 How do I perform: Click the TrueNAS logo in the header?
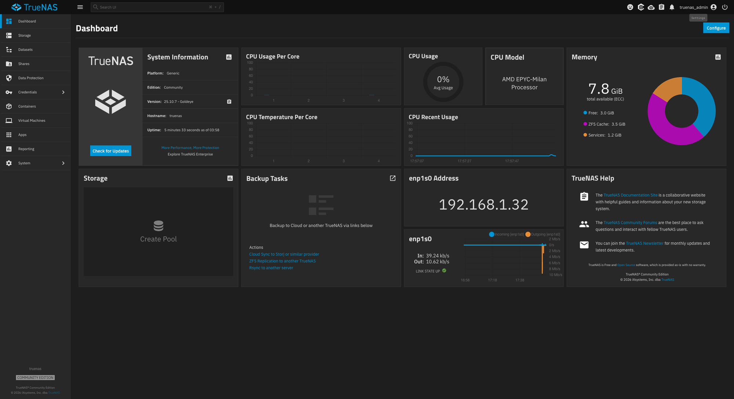(34, 7)
